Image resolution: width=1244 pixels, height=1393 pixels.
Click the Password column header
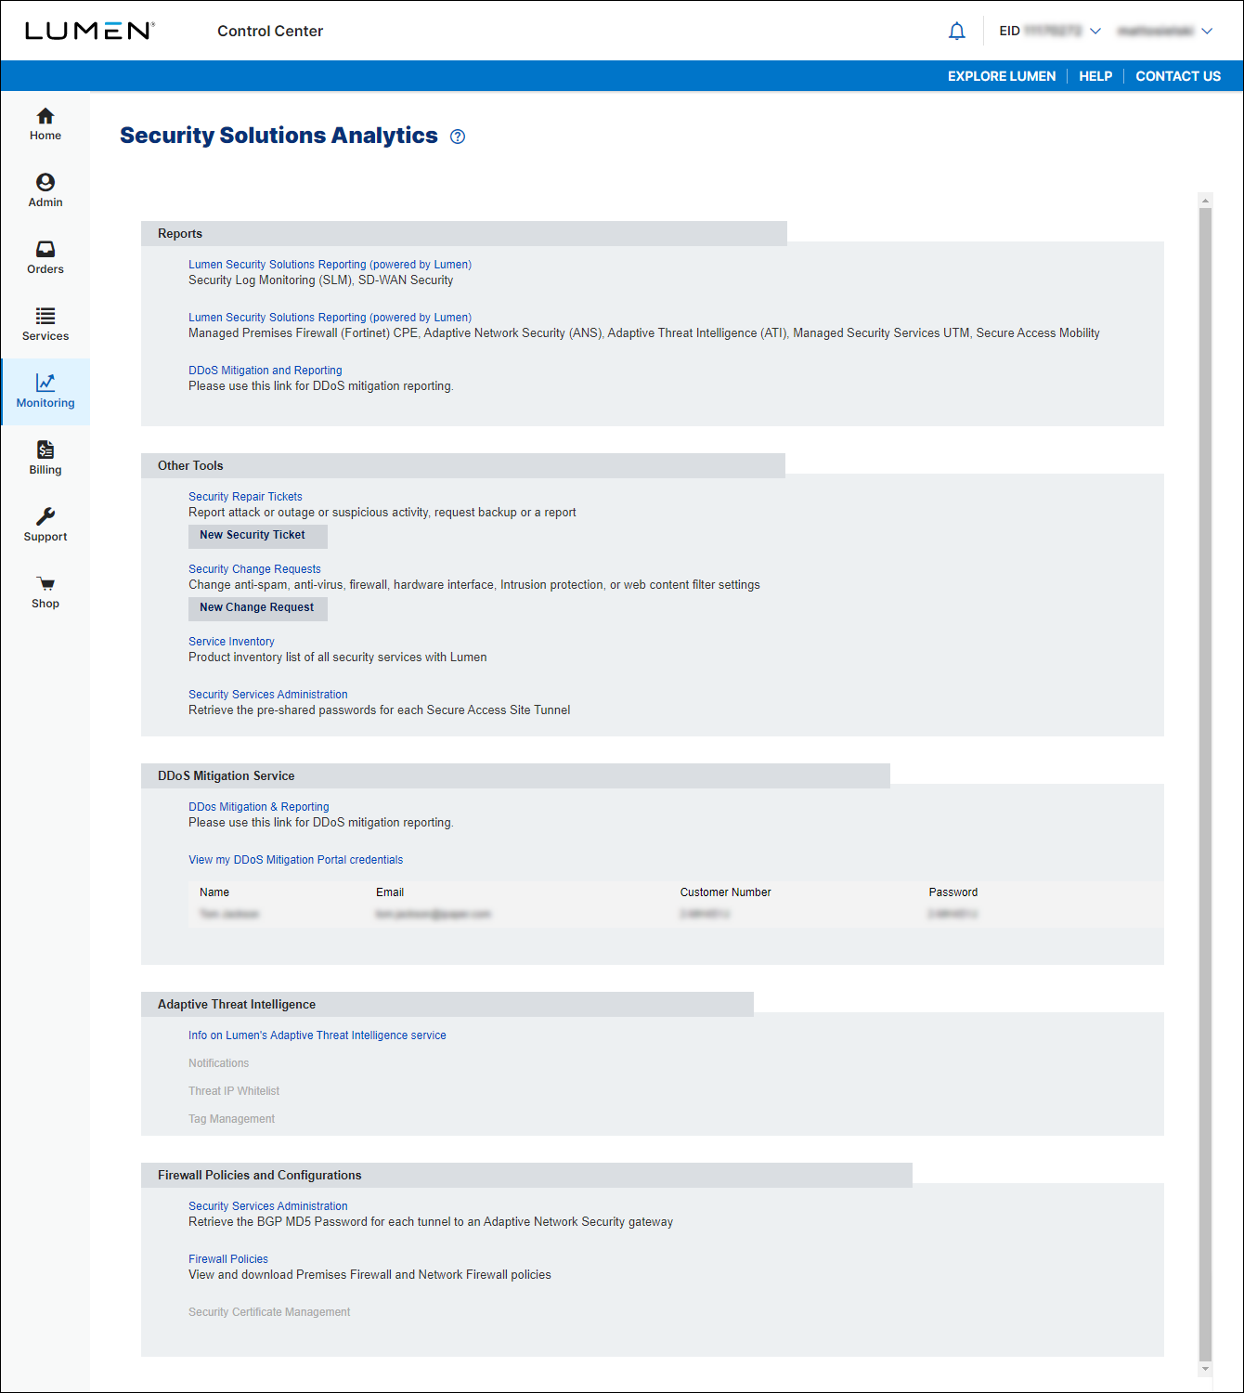[953, 892]
